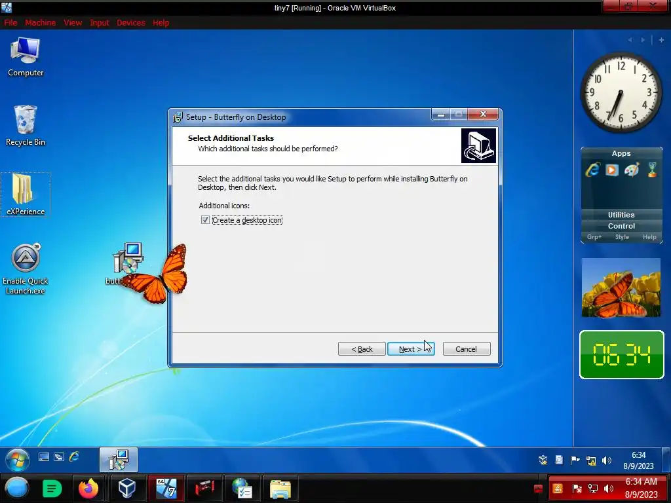
Task: Click the butterfly slideshow picture gadget
Action: pos(621,288)
